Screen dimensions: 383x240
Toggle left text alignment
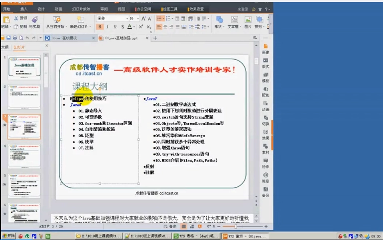click(x=159, y=27)
